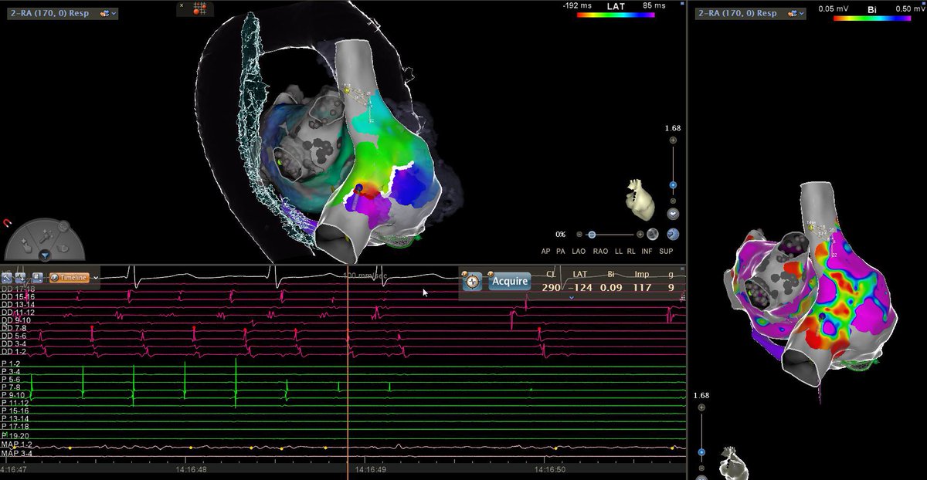927x480 pixels.
Task: Click the first waveform tool icon left of Timeline
Action: pyautogui.click(x=7, y=278)
